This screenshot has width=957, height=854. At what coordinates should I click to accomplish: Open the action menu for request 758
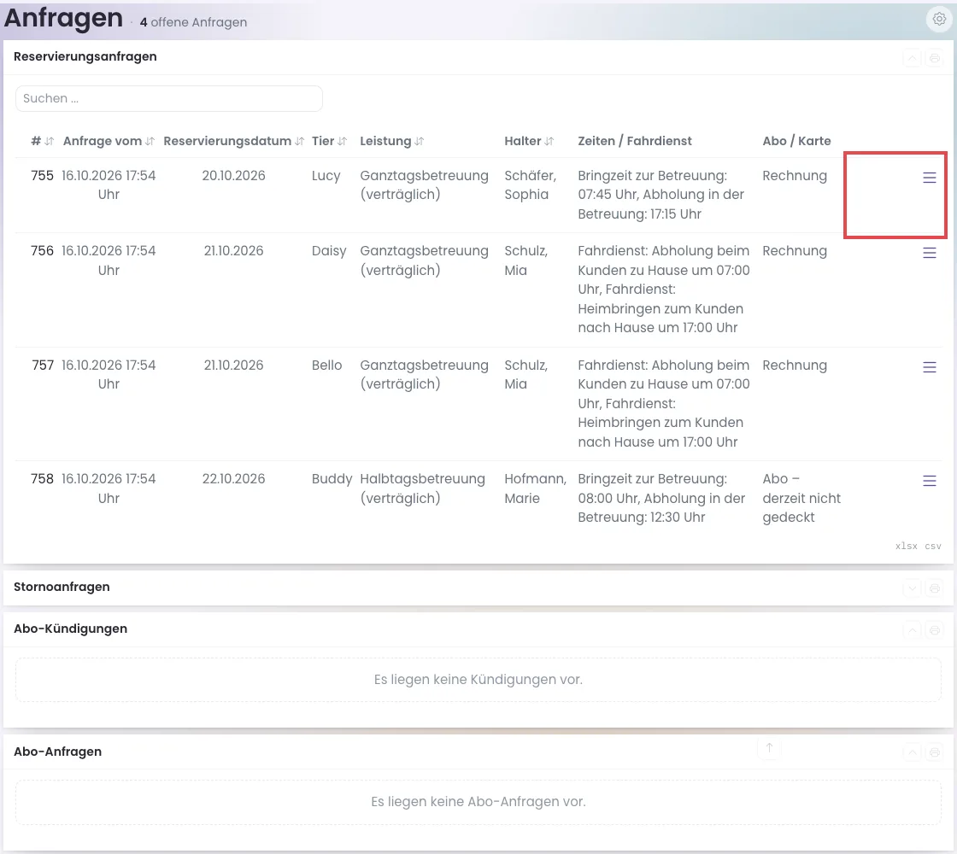(930, 481)
